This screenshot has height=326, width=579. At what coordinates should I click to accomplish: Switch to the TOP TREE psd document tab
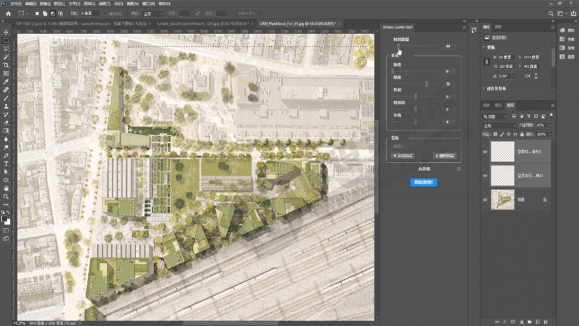(80, 23)
